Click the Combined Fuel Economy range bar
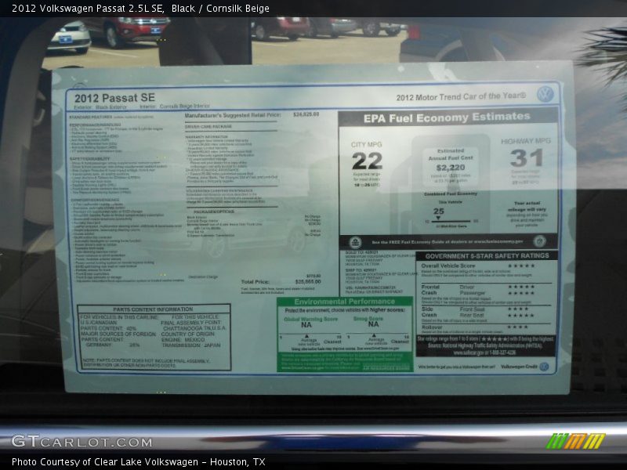627x470 pixels. click(x=444, y=222)
